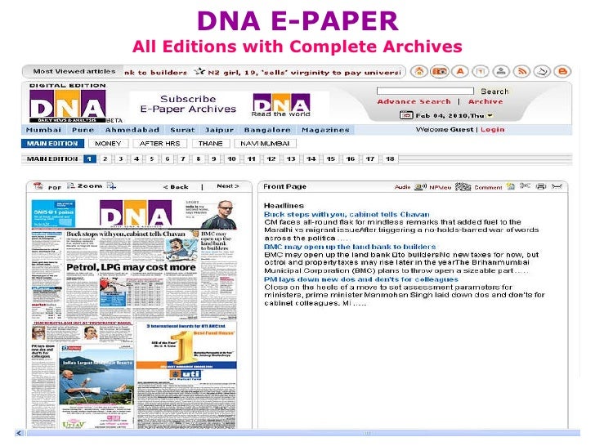Click the printer icon in article toolbar
Screen dimensions: 595x446
(x=541, y=186)
